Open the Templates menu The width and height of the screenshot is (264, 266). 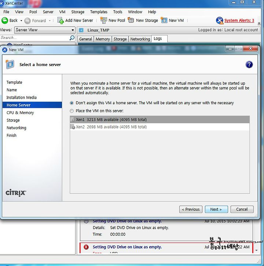coord(99,12)
